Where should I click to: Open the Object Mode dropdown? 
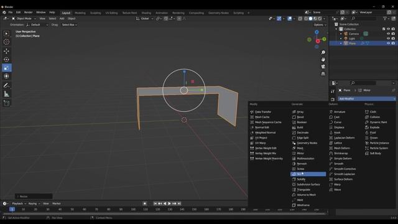(24, 19)
